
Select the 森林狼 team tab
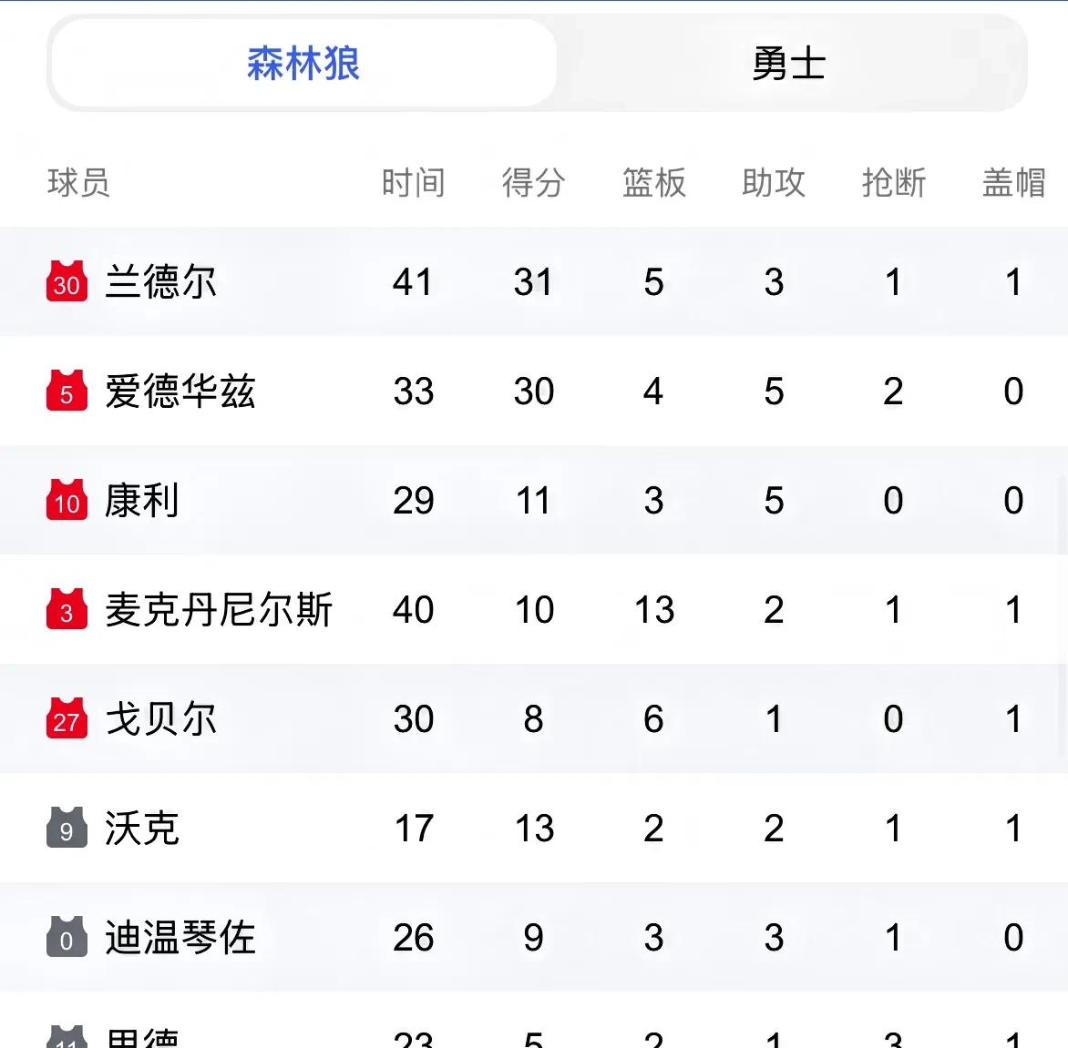[x=303, y=64]
